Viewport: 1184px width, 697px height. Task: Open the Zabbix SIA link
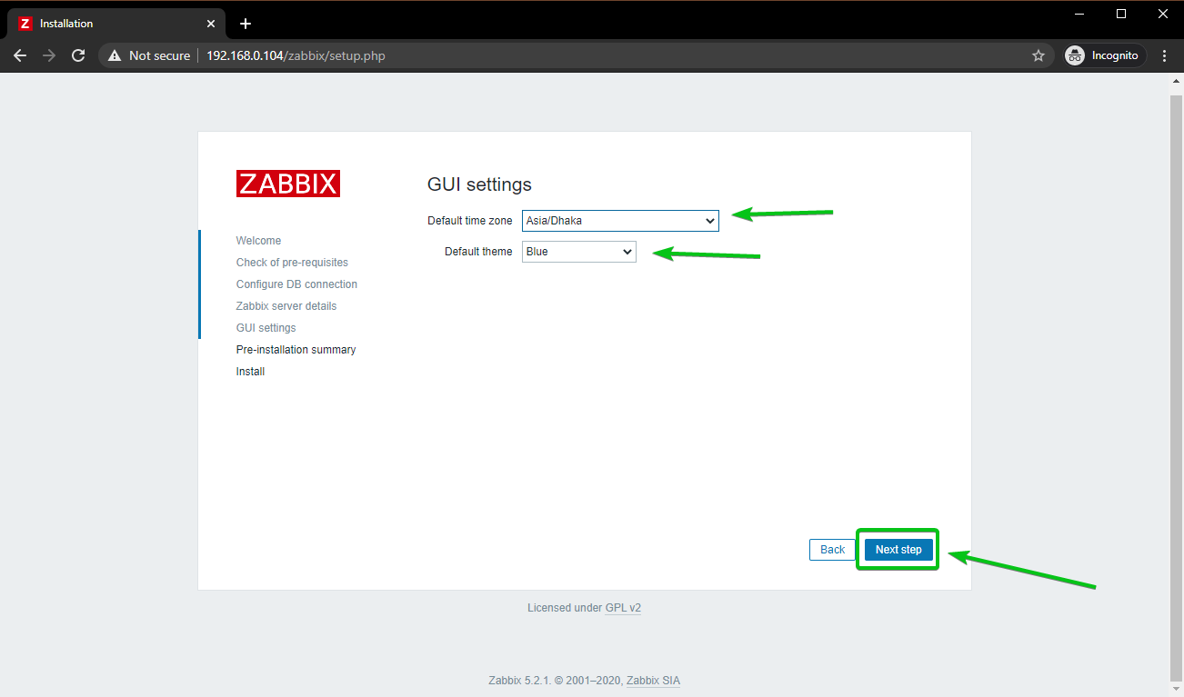coord(653,681)
